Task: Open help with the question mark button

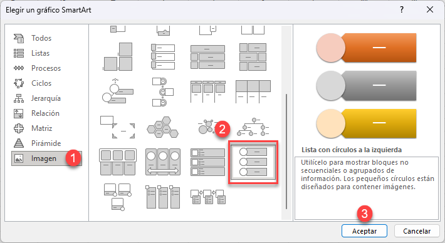Action: [402, 9]
